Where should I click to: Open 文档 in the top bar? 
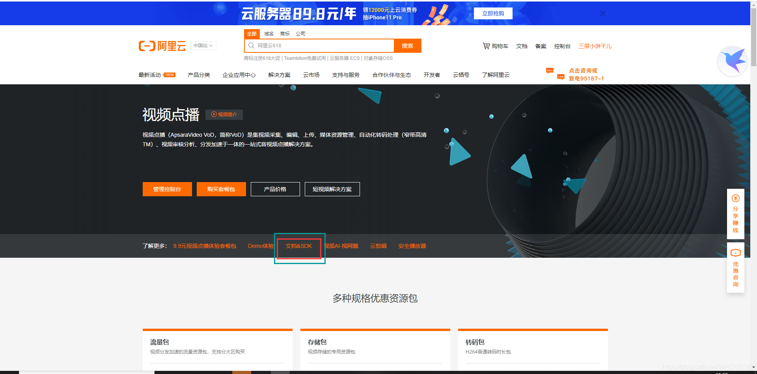point(522,46)
